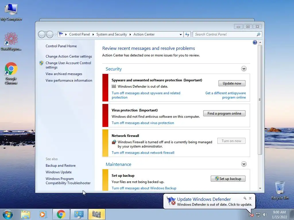The image size is (294, 220).
Task: Switch to Control Panel taskbar window
Action: point(79,214)
